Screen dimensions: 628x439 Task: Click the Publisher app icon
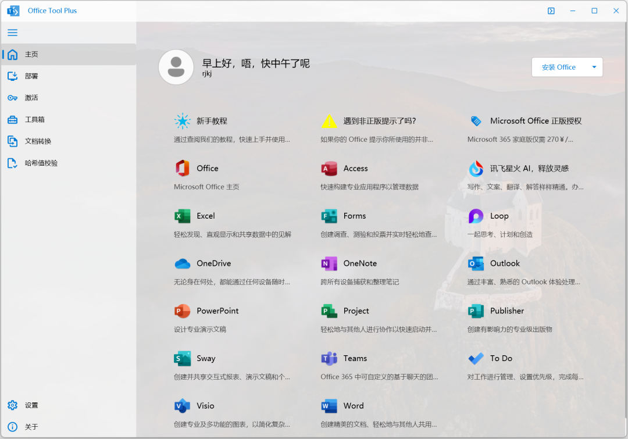(476, 311)
